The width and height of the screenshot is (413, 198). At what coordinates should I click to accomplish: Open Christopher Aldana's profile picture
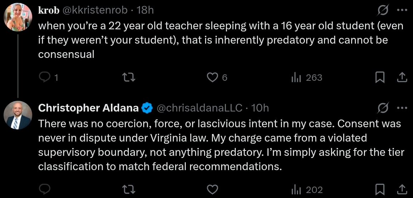pos(19,117)
